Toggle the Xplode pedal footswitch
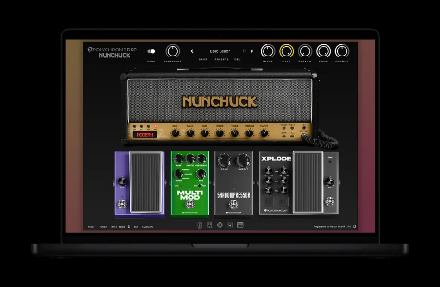The height and width of the screenshot is (287, 440). [x=330, y=201]
